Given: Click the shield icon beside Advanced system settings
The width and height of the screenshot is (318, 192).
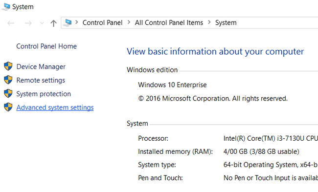Looking at the screenshot, I should tap(8, 107).
